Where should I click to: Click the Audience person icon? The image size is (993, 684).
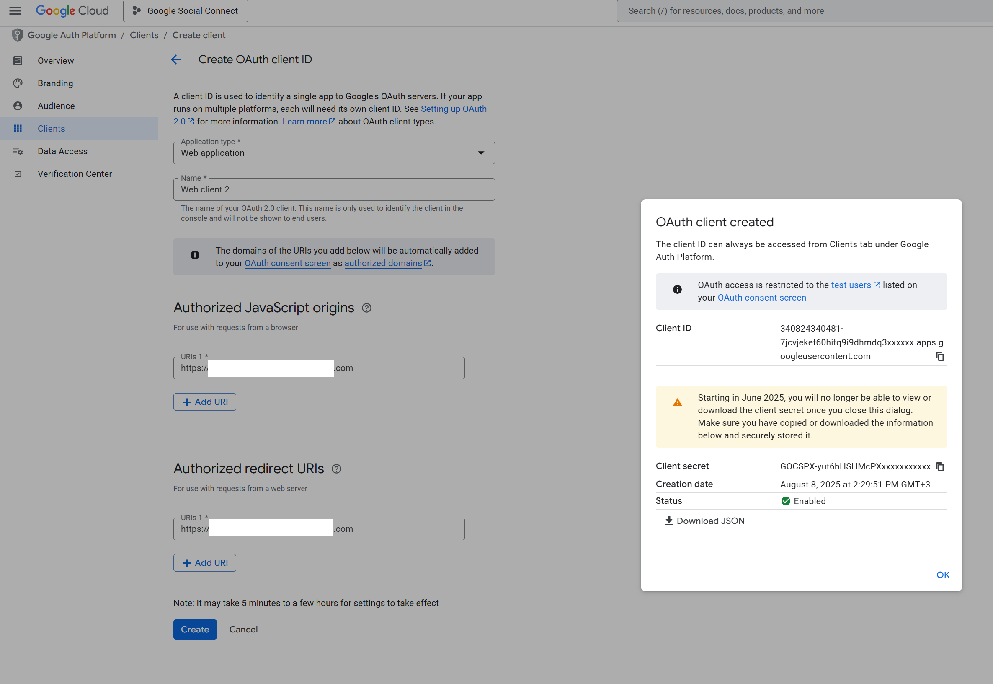18,106
